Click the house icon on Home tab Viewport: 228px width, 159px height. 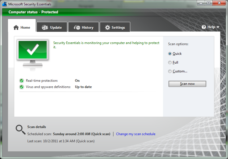click(x=16, y=27)
